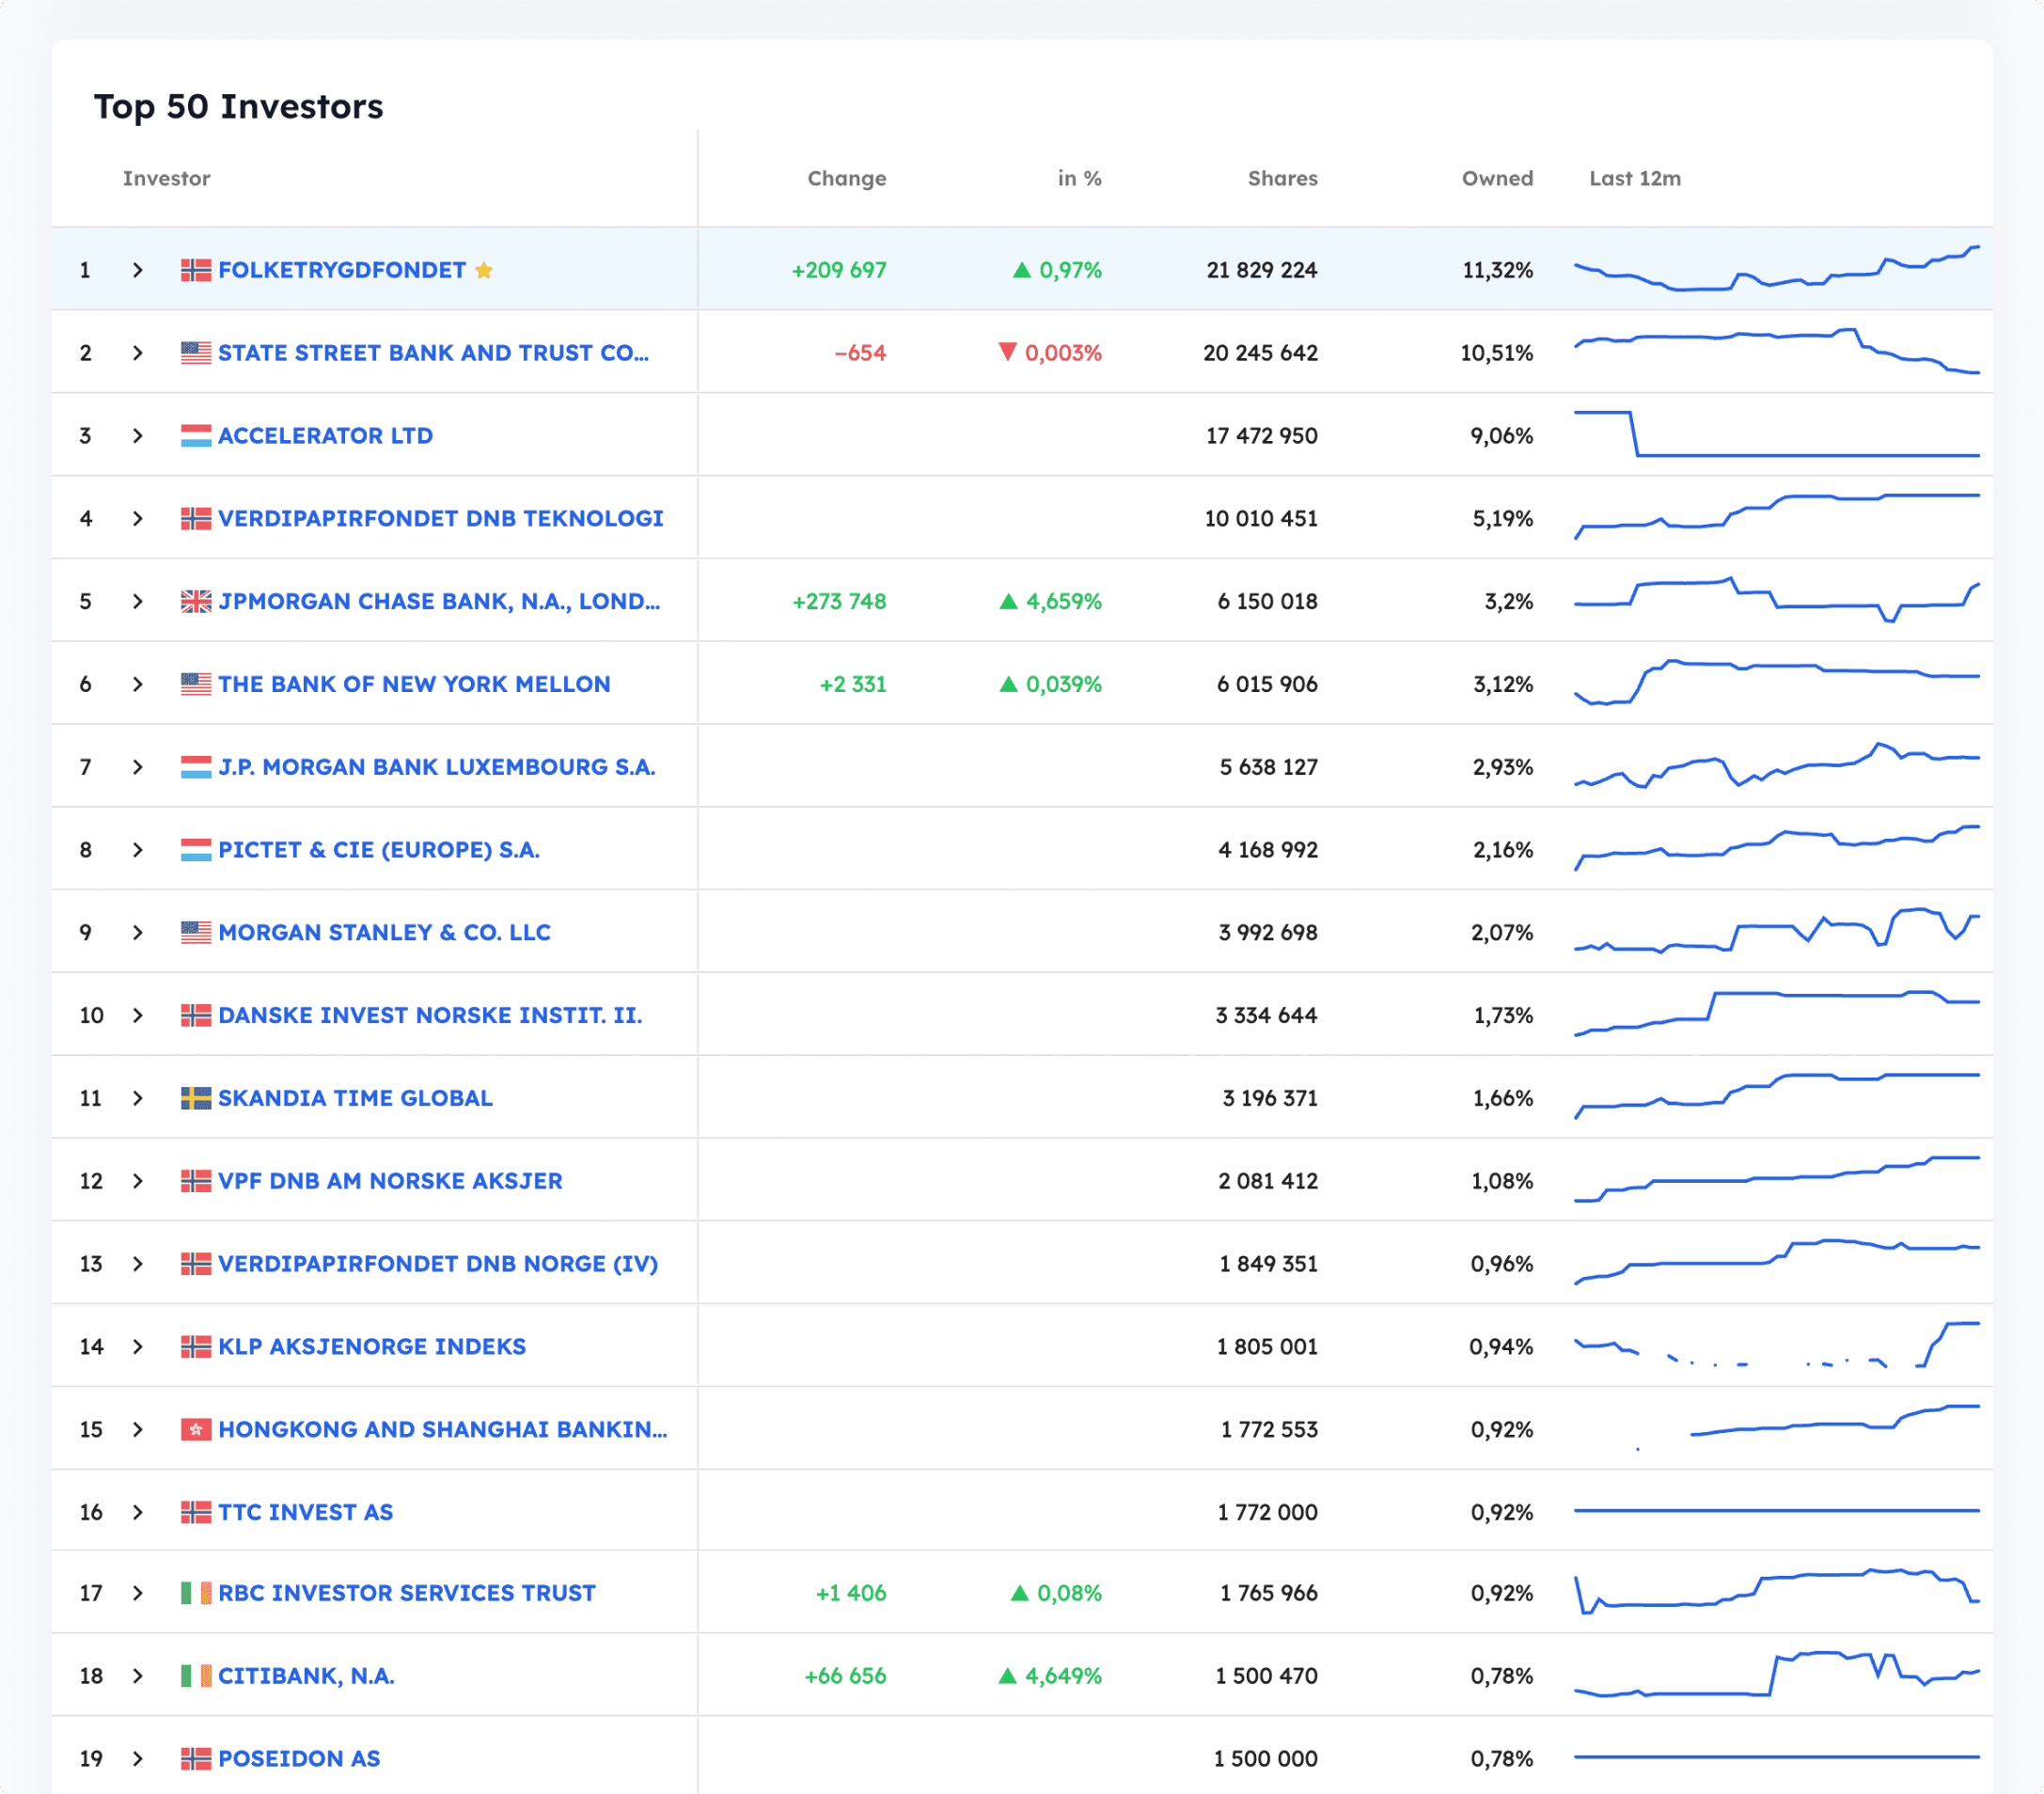The height and width of the screenshot is (1794, 2044).
Task: Expand THE BANK OF NEW YORK MELLON chevron
Action: tap(138, 684)
